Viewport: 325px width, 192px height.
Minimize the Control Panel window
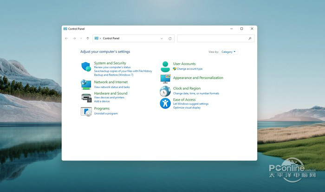tap(232, 29)
